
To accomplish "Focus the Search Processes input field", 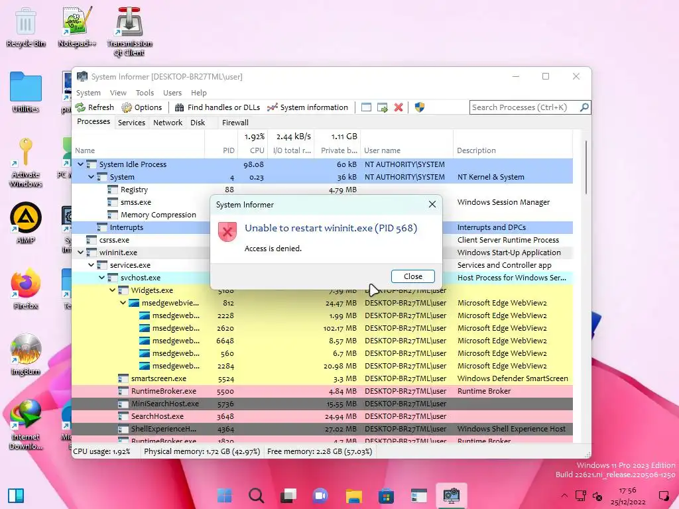I will coord(525,107).
